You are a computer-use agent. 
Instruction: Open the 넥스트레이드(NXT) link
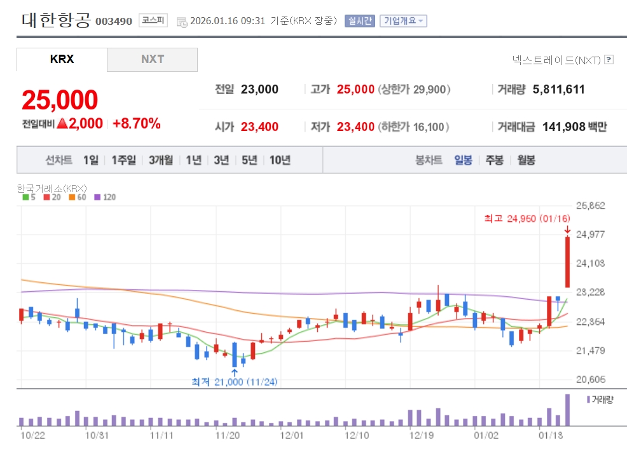(556, 60)
